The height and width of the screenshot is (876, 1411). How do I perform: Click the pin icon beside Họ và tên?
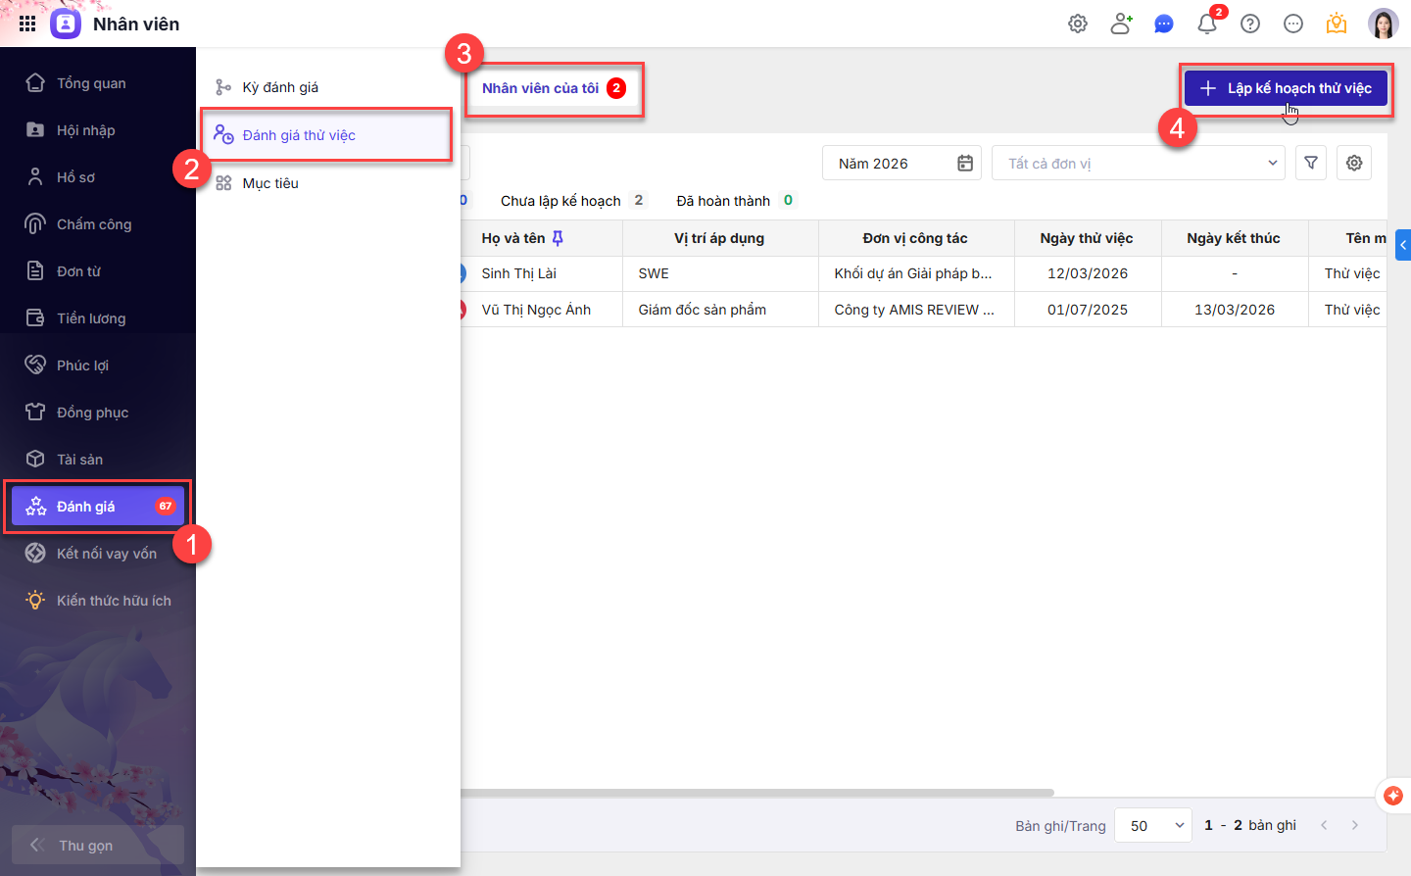coord(558,238)
